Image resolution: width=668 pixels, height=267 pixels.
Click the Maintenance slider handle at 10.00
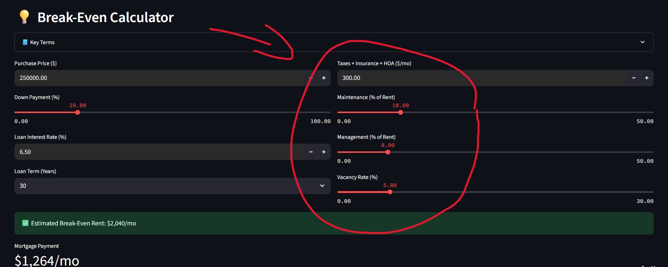(401, 112)
